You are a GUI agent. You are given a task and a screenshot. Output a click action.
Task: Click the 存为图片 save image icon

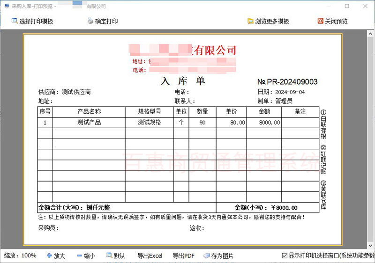tap(206, 256)
